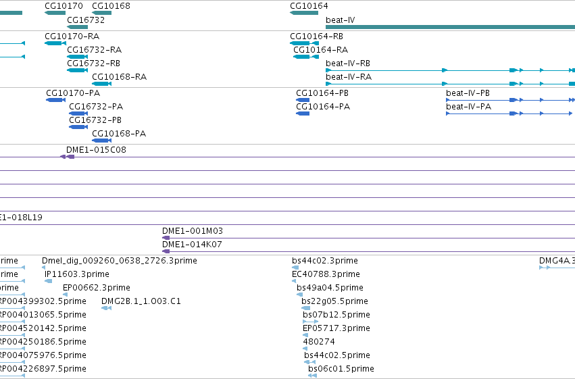Select the CG10164 gene bar
The image size is (575, 379).
[304, 13]
